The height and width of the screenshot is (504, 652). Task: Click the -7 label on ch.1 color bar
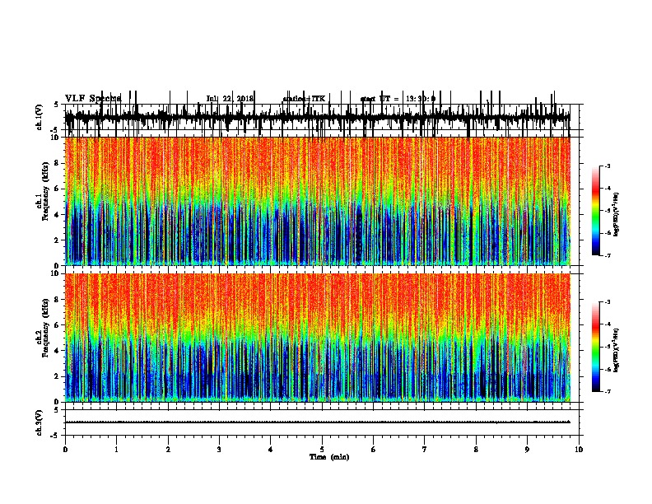[x=607, y=255]
